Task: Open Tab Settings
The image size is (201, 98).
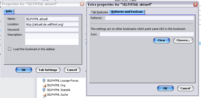Action: click(x=48, y=70)
